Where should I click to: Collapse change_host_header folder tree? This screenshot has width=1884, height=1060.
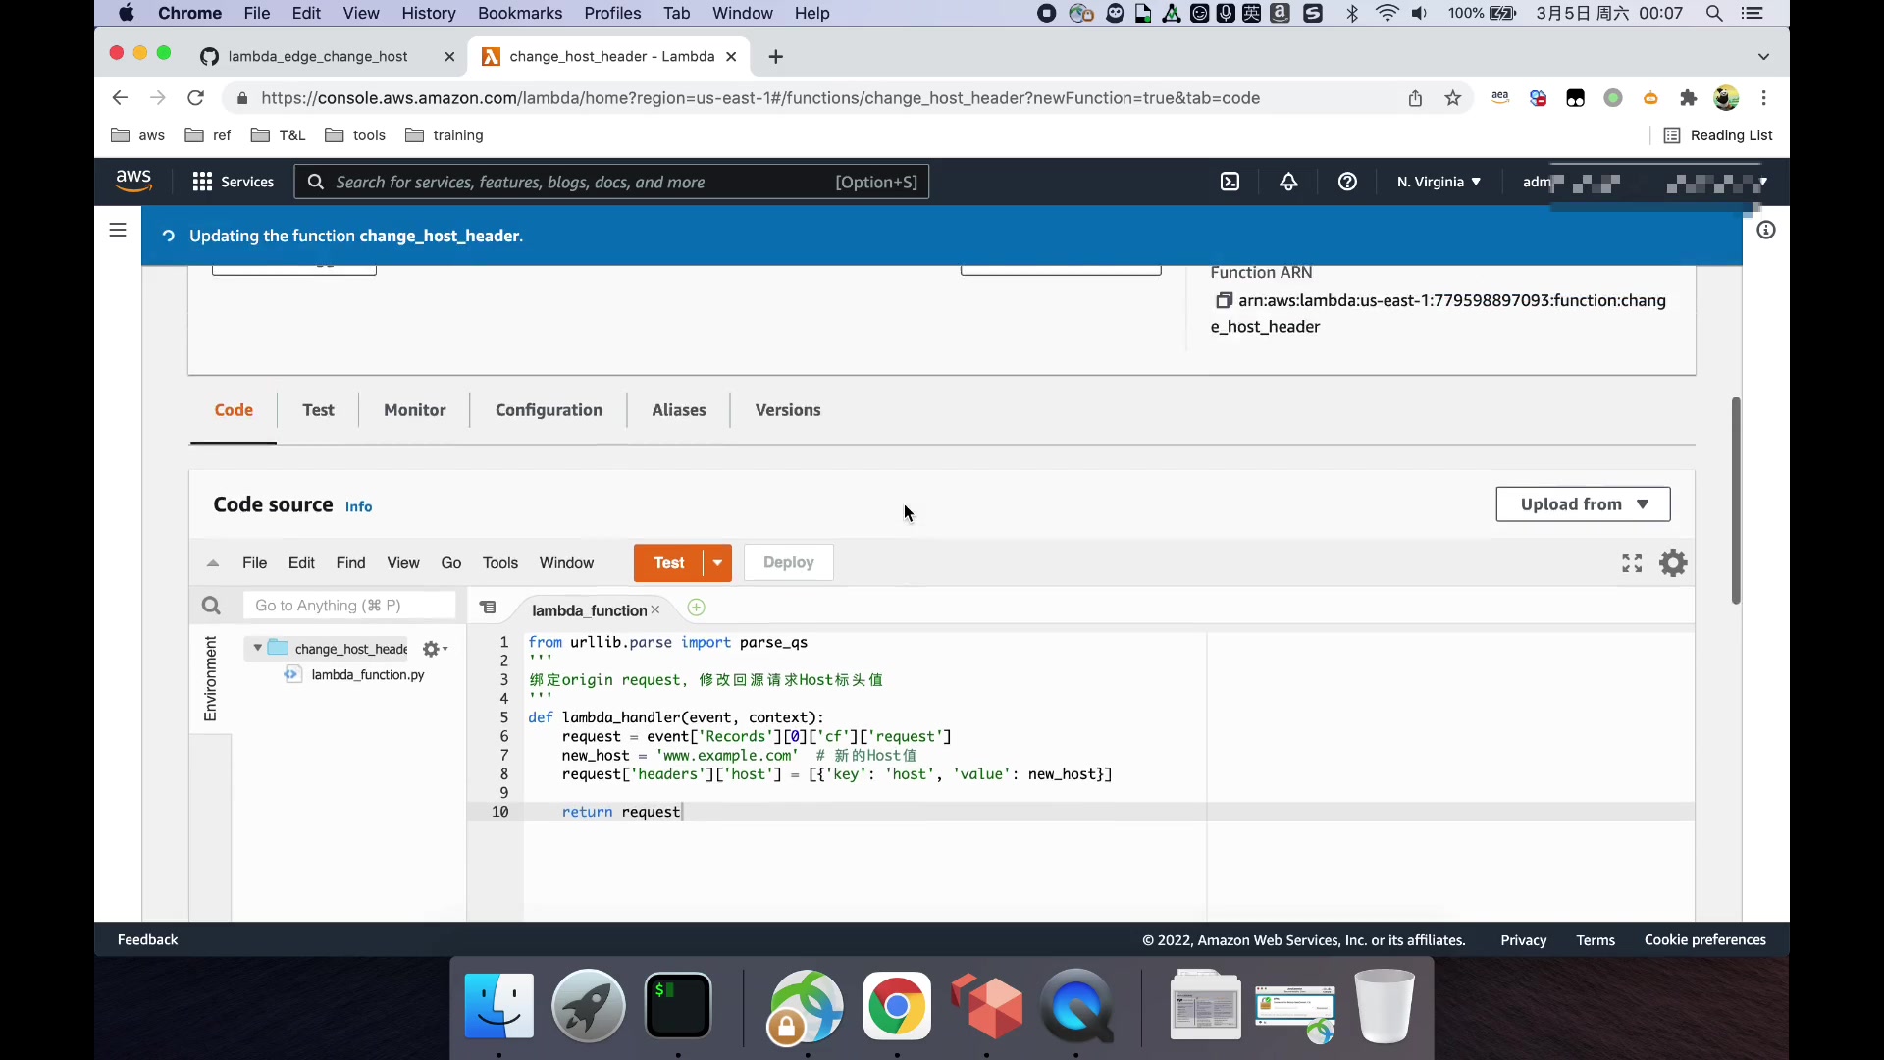coord(257,648)
